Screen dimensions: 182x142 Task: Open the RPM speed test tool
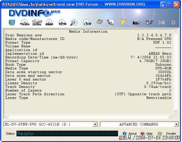[63, 23]
